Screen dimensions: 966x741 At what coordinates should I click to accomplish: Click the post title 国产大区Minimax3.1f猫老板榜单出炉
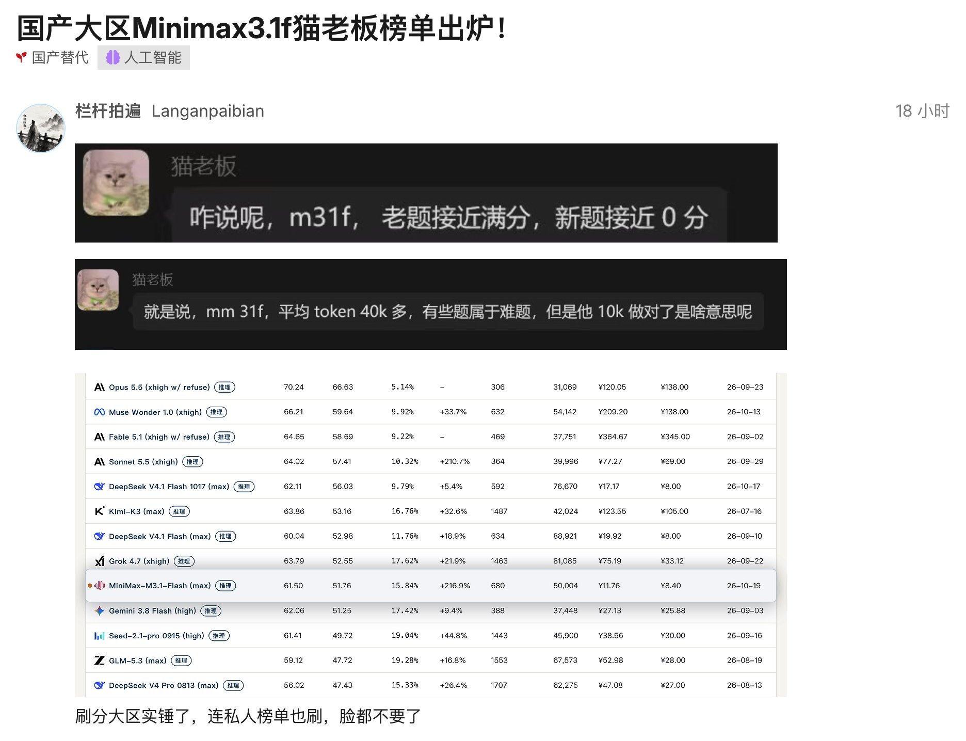pos(262,27)
